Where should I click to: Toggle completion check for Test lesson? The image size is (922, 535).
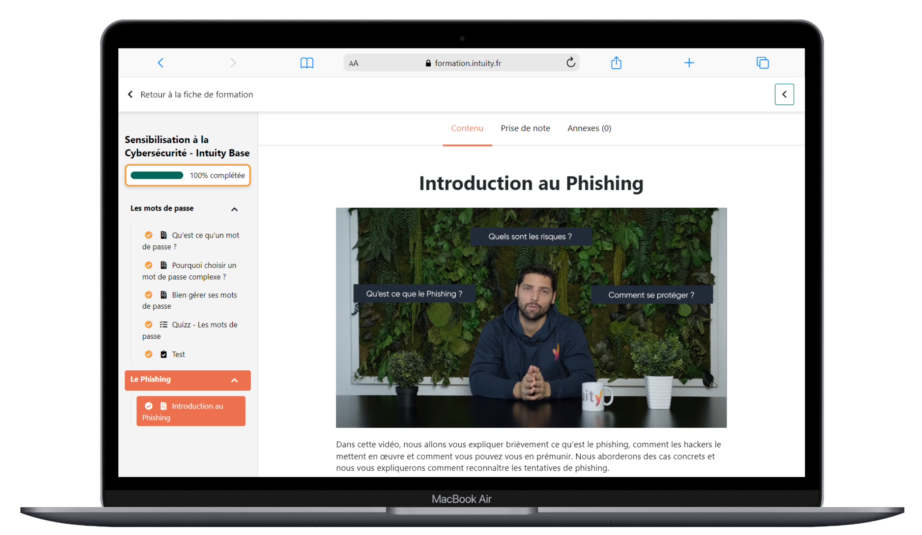point(149,355)
